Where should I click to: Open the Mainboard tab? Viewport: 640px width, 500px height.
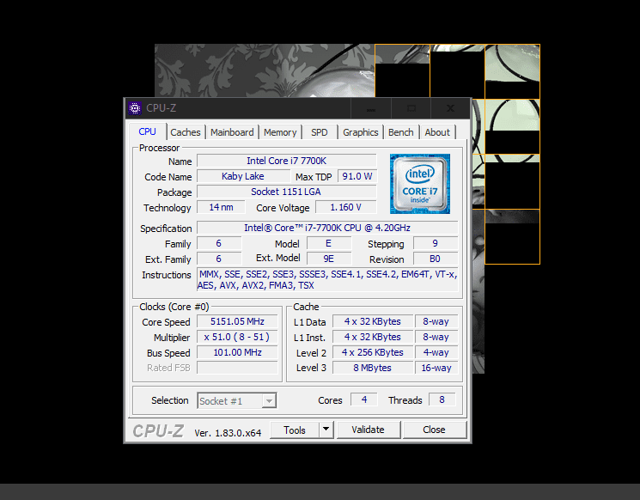point(232,132)
